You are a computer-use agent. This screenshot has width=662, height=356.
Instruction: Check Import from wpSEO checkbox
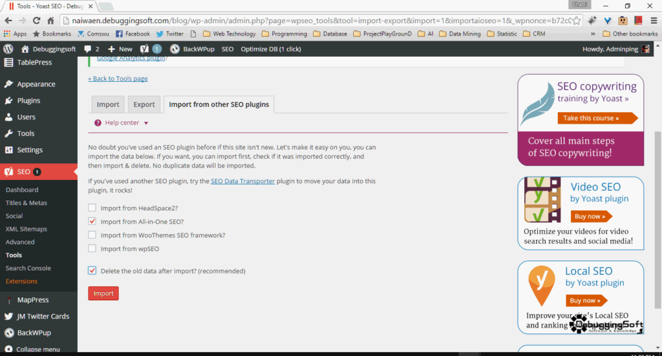(x=92, y=248)
